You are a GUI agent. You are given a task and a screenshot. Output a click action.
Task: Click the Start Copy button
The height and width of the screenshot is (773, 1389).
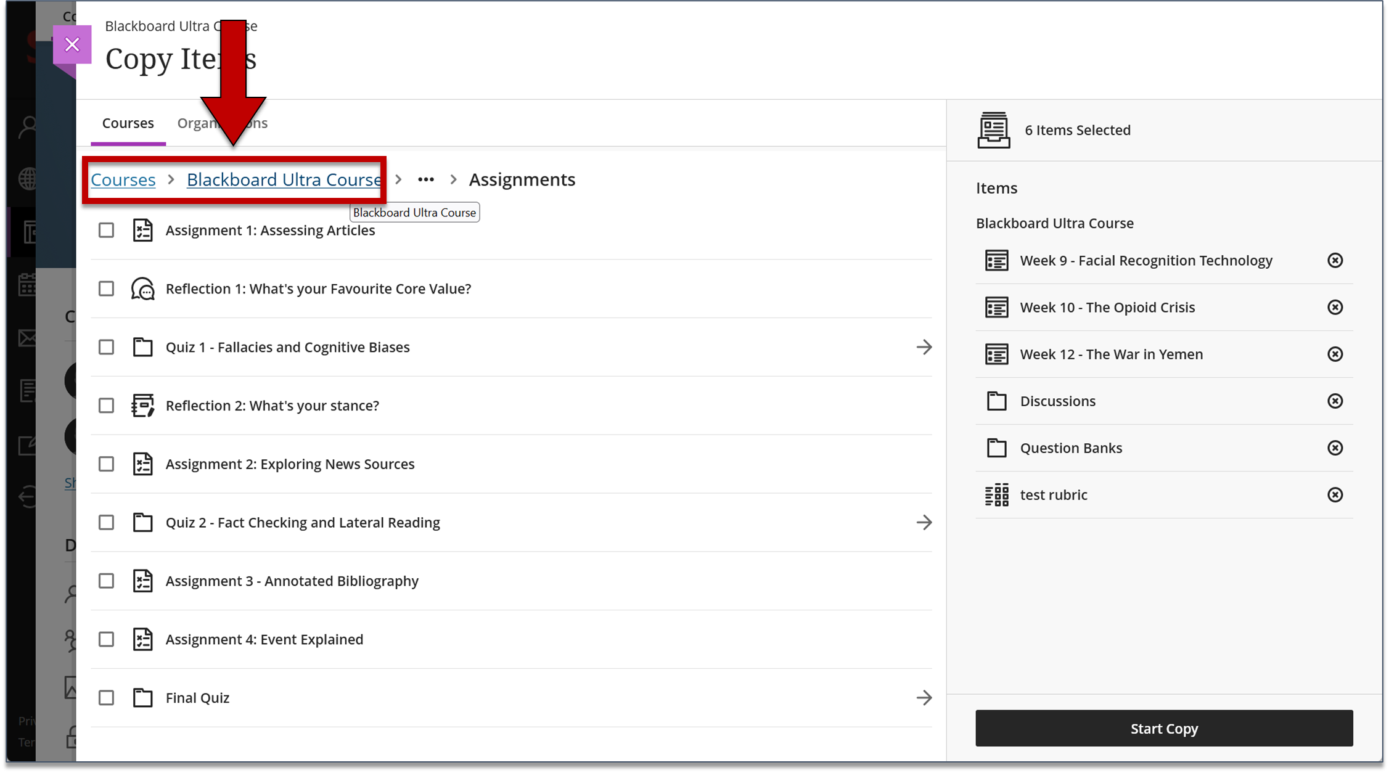(1163, 728)
